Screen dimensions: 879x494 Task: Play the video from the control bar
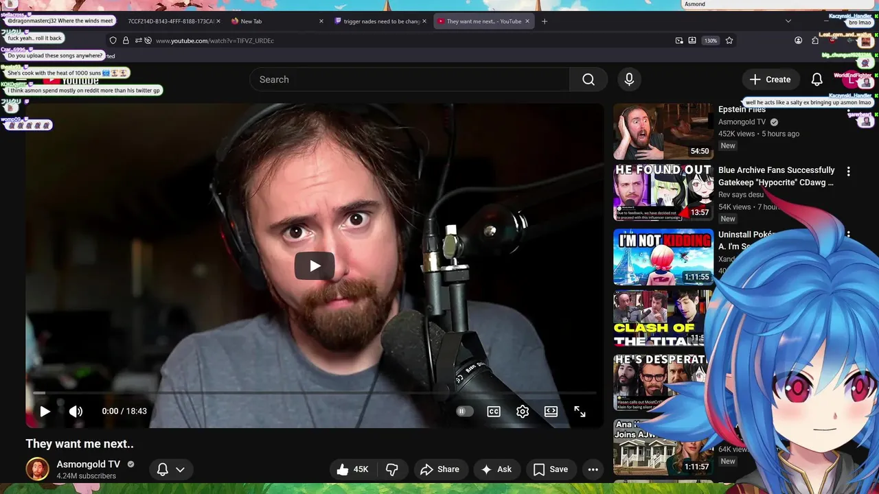[45, 411]
